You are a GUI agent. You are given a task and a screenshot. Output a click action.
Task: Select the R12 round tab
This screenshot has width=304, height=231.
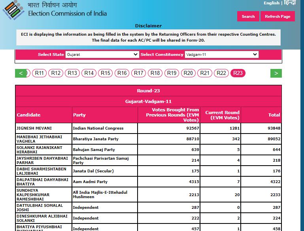point(56,73)
